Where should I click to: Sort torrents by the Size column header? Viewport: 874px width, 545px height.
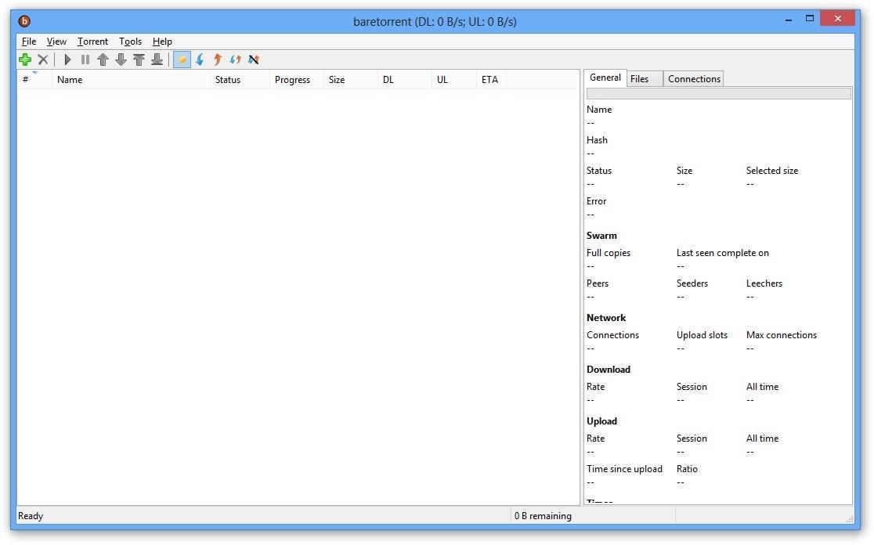(351, 80)
